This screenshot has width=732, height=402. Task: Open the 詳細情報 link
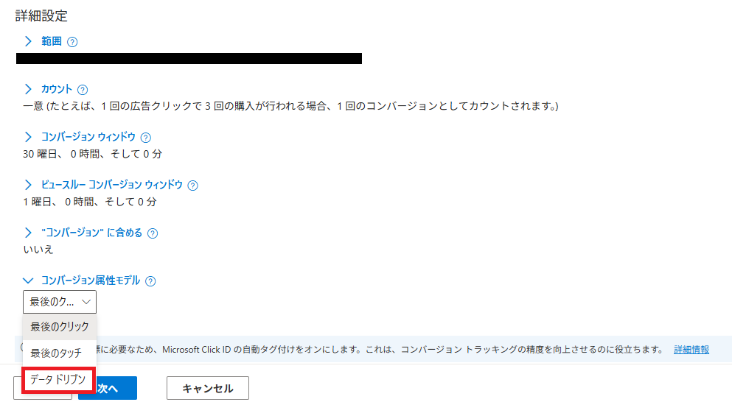click(691, 349)
